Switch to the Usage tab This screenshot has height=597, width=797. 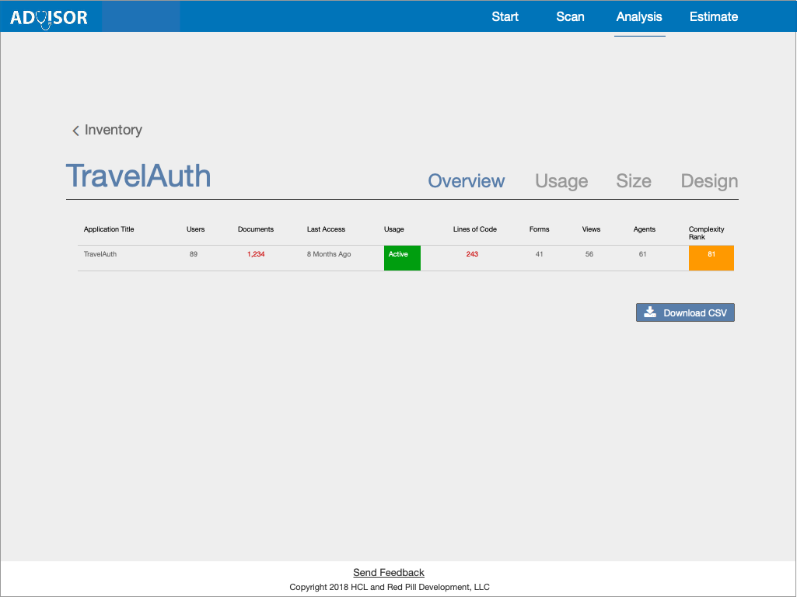click(x=561, y=181)
